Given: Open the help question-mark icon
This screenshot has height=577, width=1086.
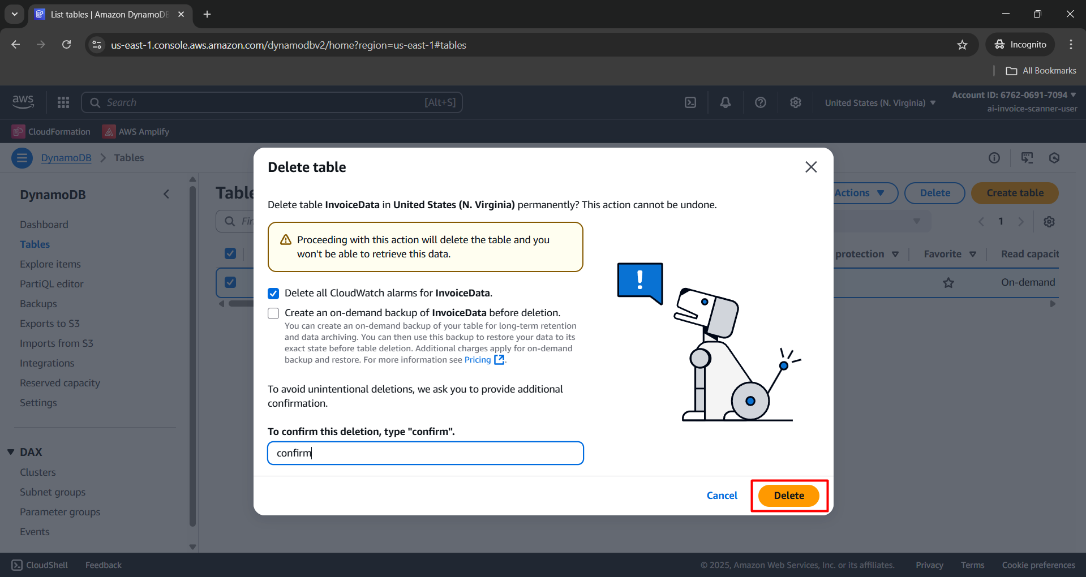Looking at the screenshot, I should 760,102.
